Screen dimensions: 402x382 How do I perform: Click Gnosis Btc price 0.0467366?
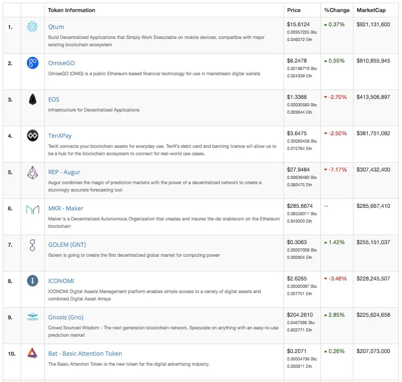301,323
